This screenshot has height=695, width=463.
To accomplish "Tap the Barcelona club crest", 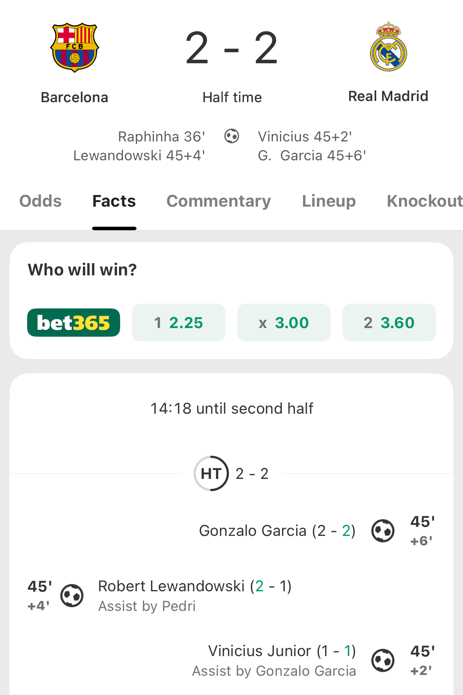I will (x=75, y=48).
